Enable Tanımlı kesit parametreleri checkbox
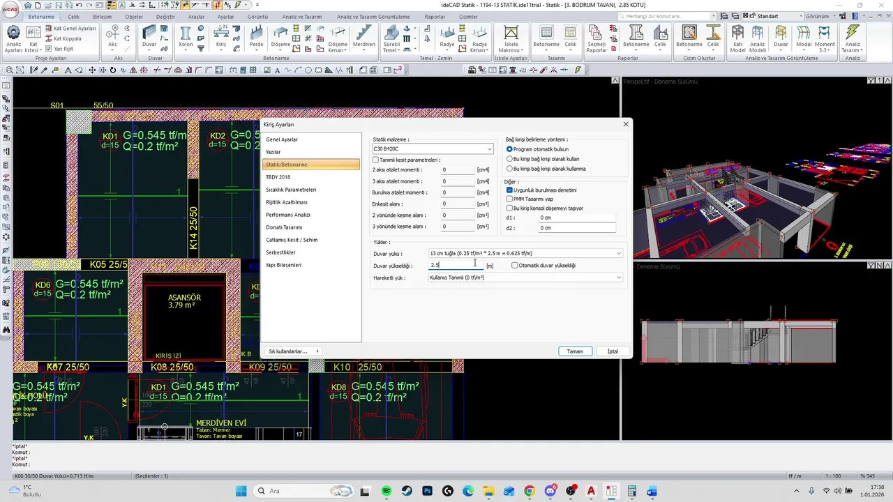This screenshot has width=893, height=502. tap(375, 160)
